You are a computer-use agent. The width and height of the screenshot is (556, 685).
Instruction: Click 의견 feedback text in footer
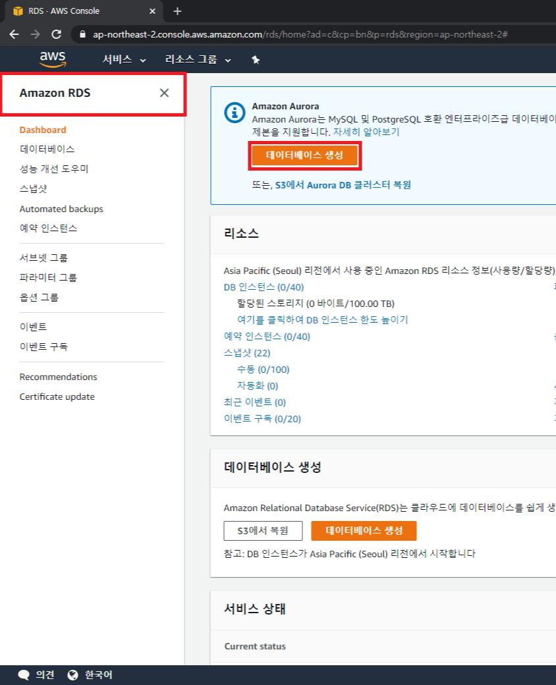45,675
